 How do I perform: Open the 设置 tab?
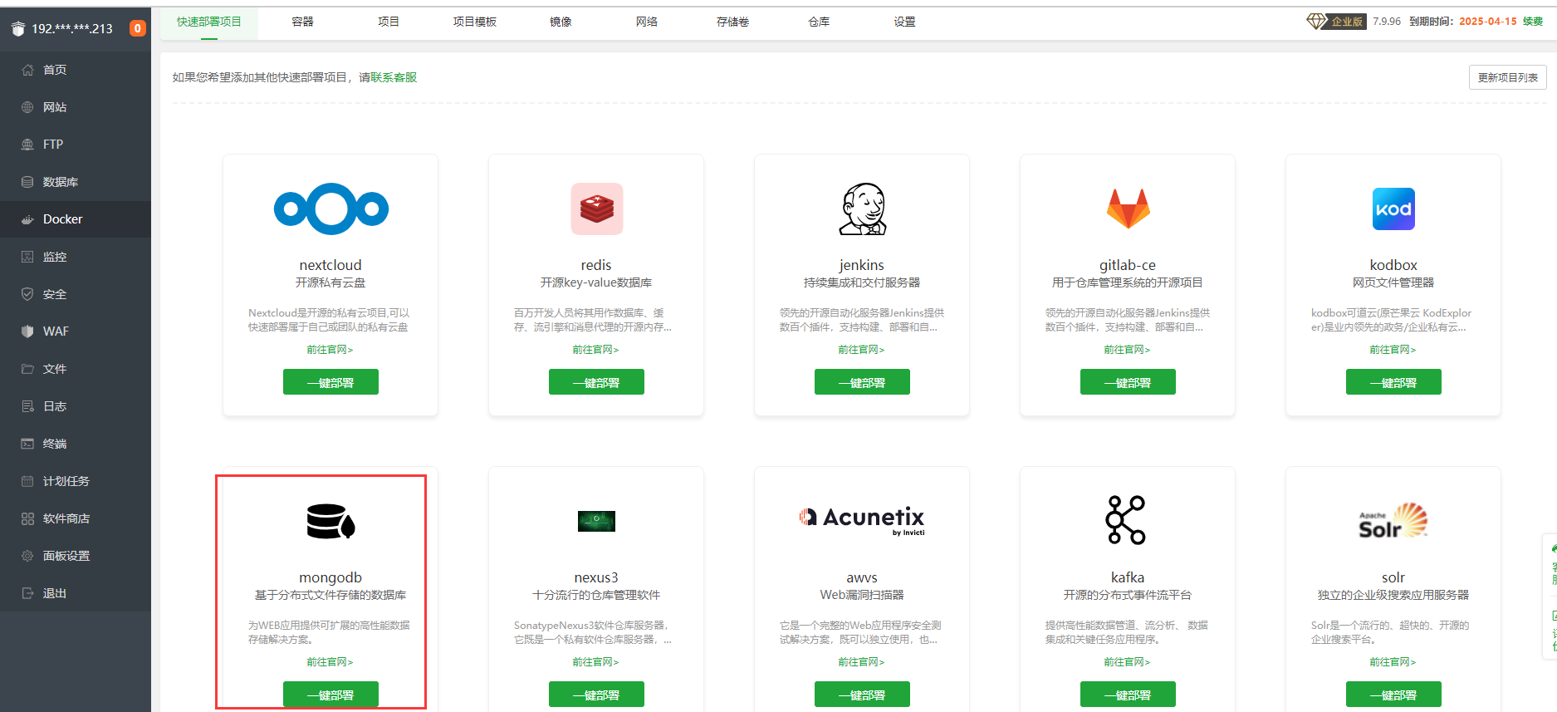pos(904,22)
